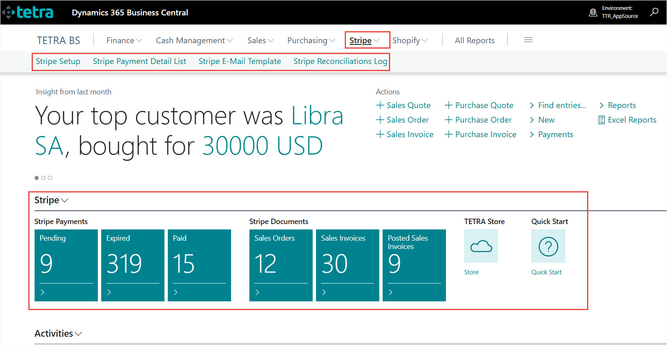Viewport: 667px width, 350px height.
Task: Create a new Purchase Invoice
Action: (480, 134)
